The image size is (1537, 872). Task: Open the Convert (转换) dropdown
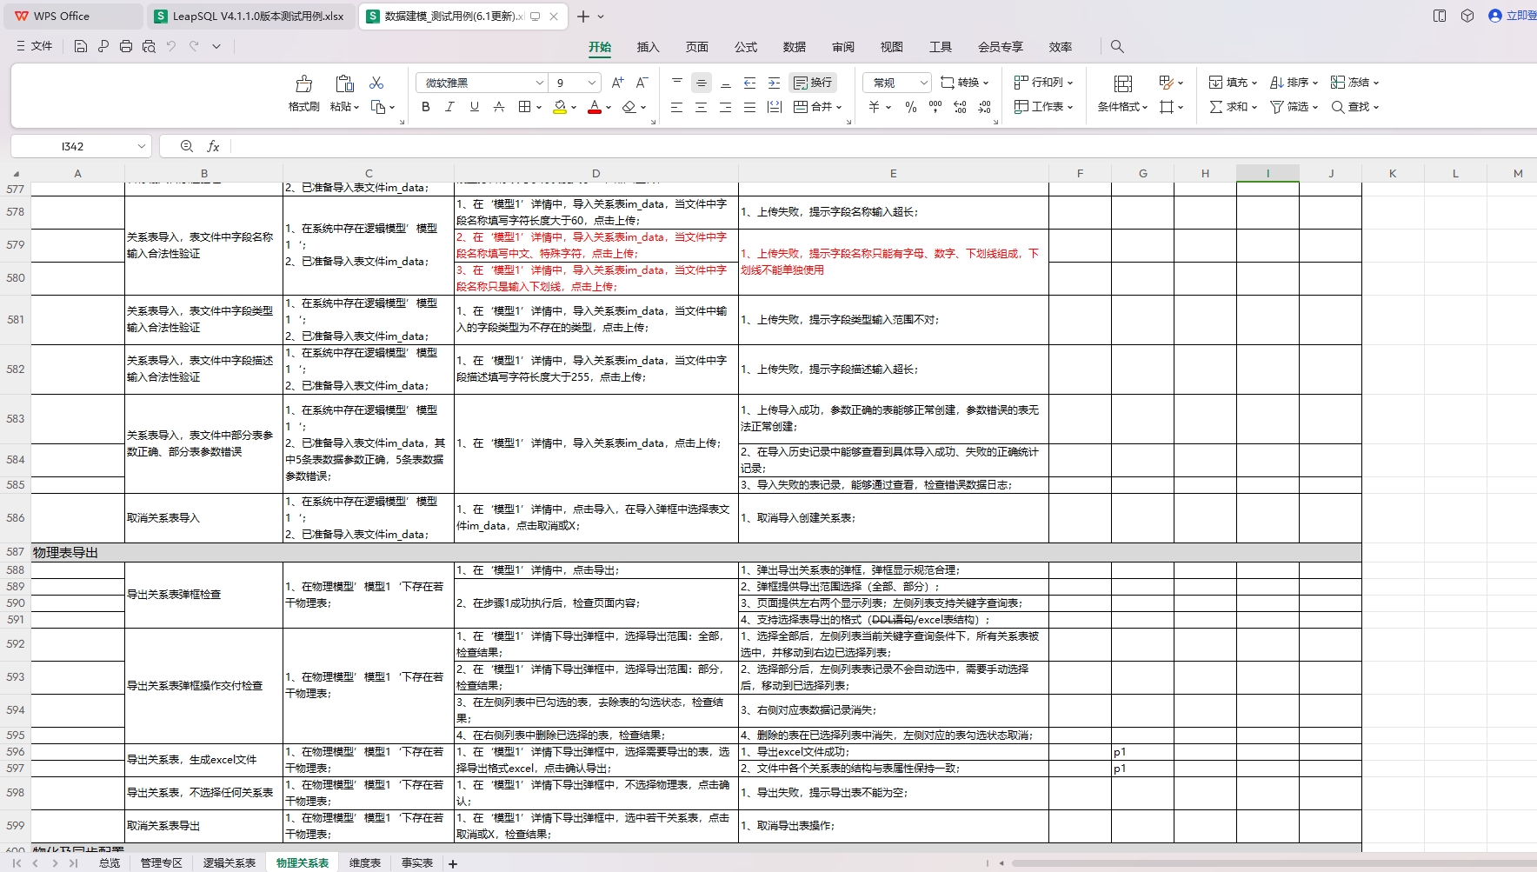[965, 83]
